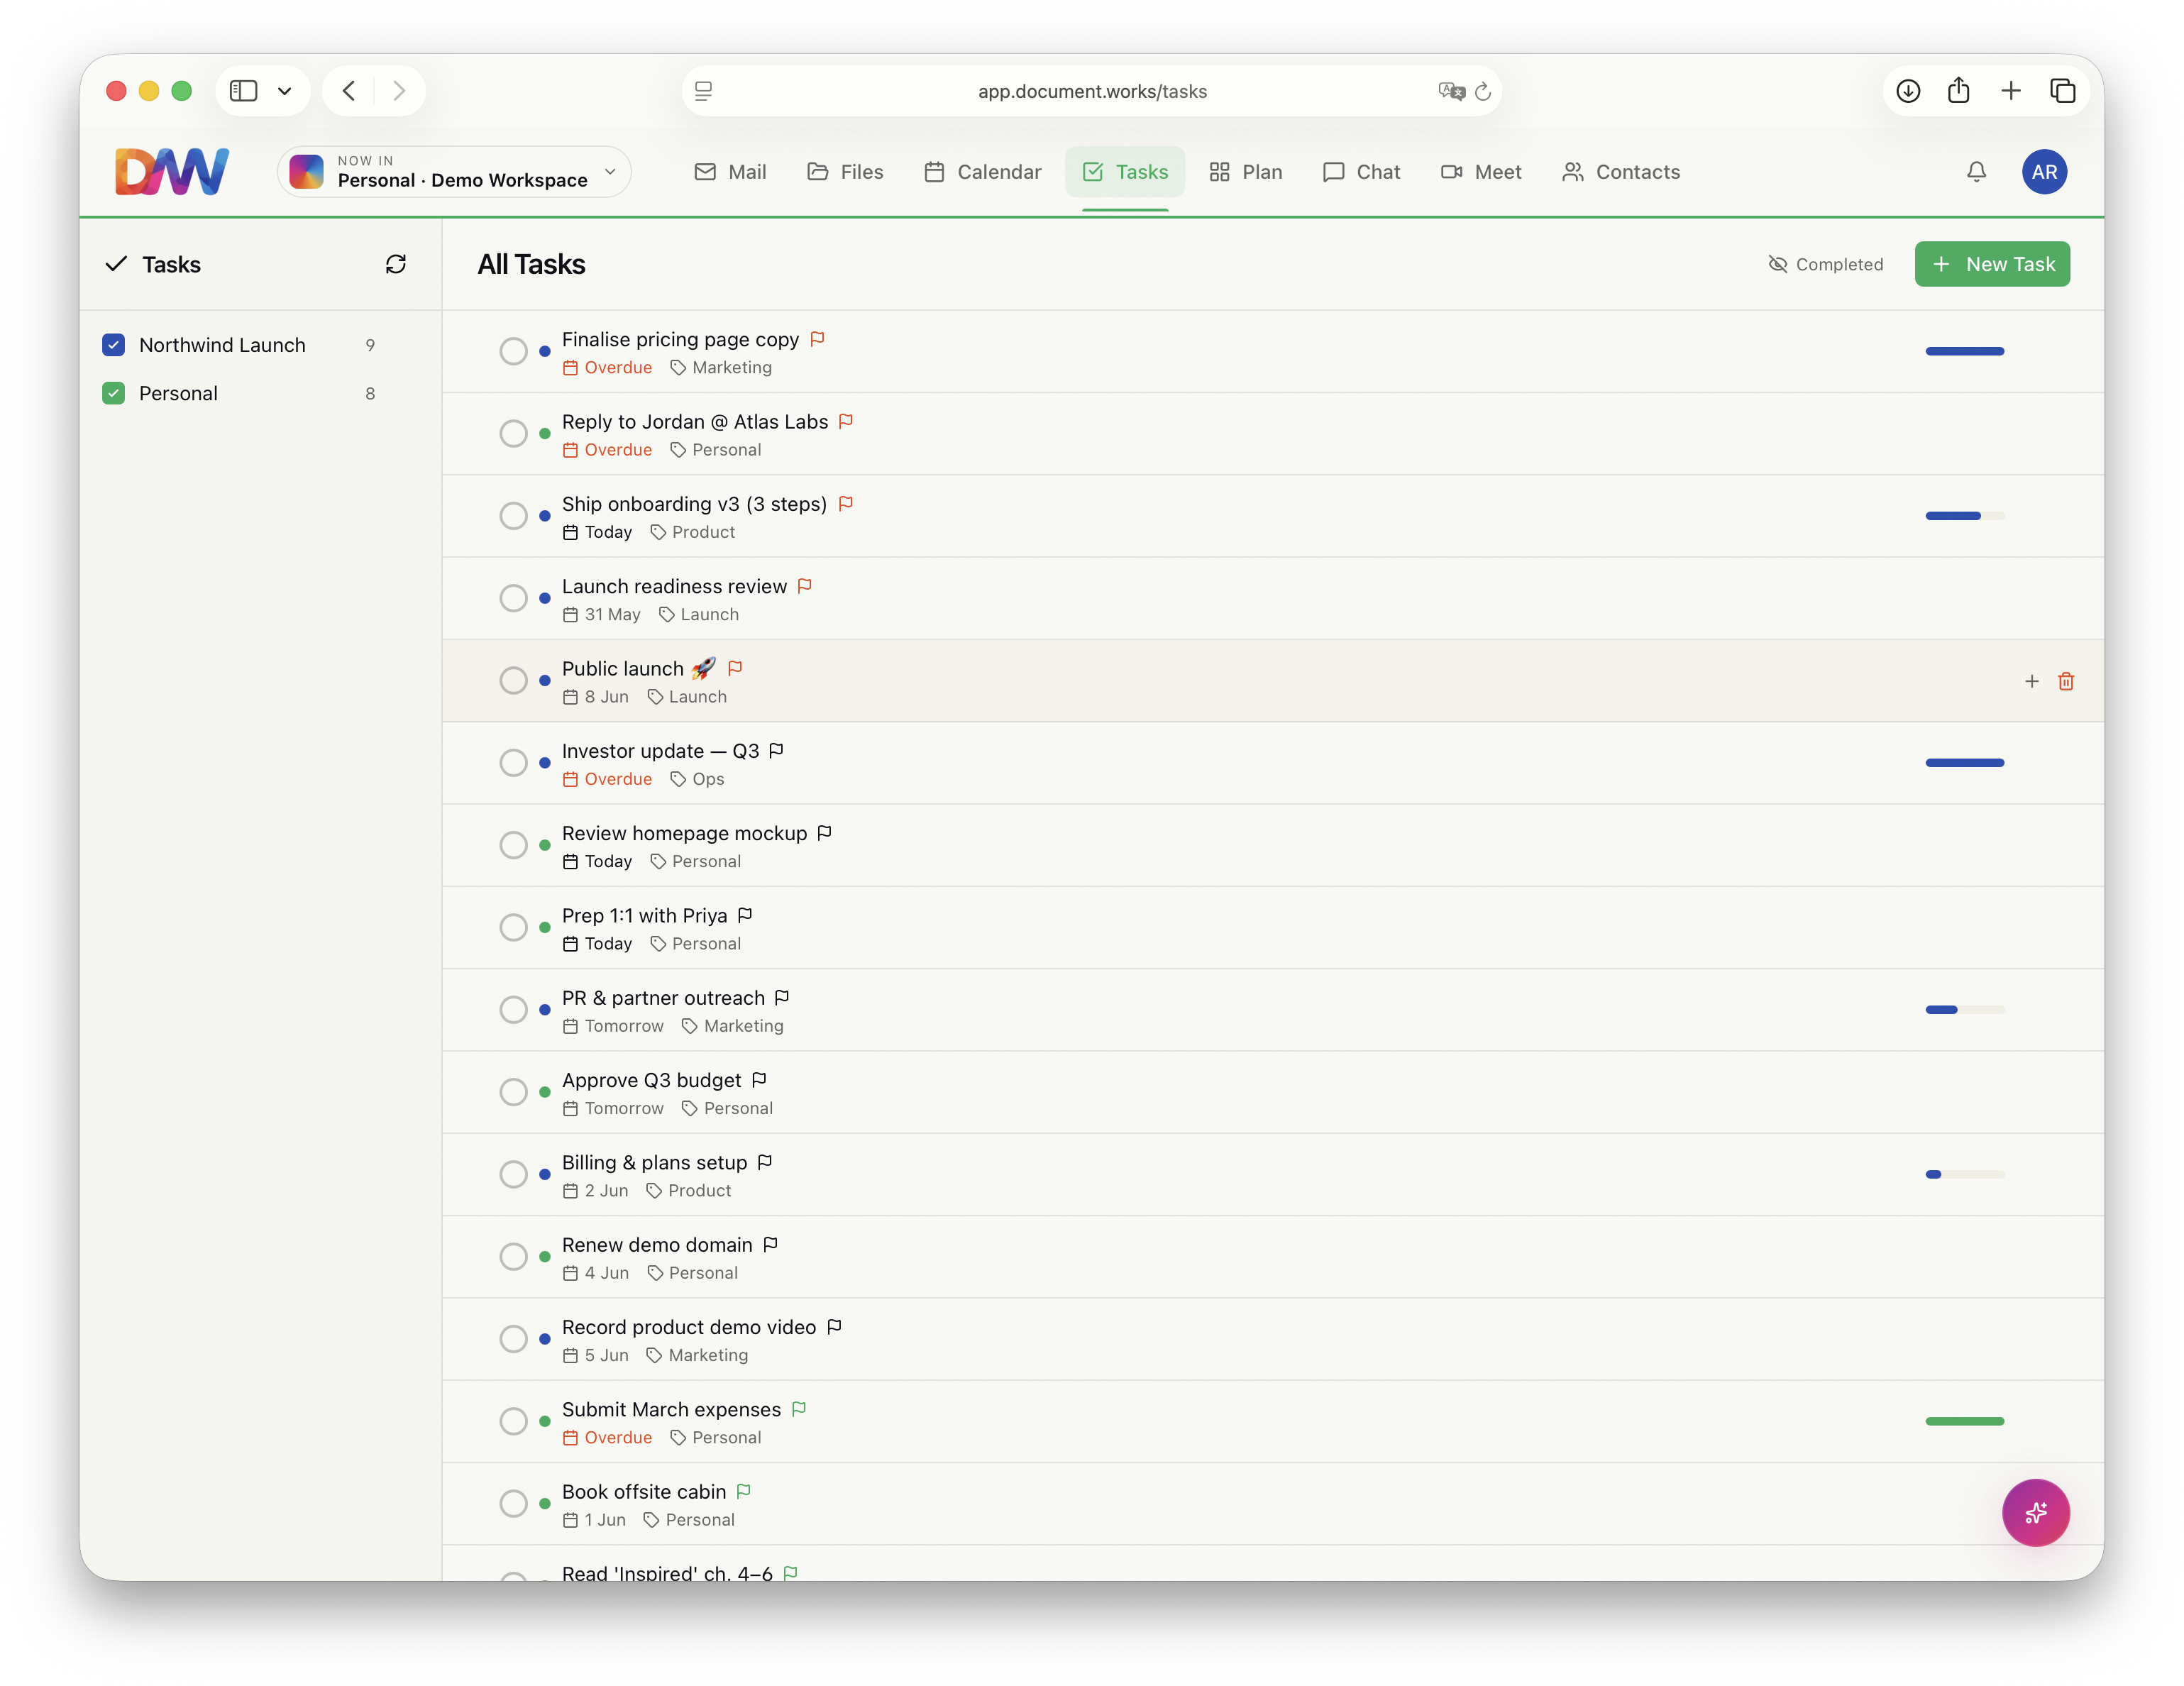Mark Prep 1:1 with Priya complete
Image resolution: width=2184 pixels, height=1686 pixels.
tap(513, 927)
